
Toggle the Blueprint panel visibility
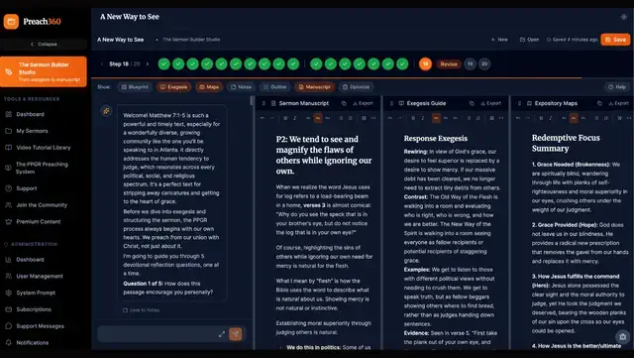pyautogui.click(x=135, y=87)
